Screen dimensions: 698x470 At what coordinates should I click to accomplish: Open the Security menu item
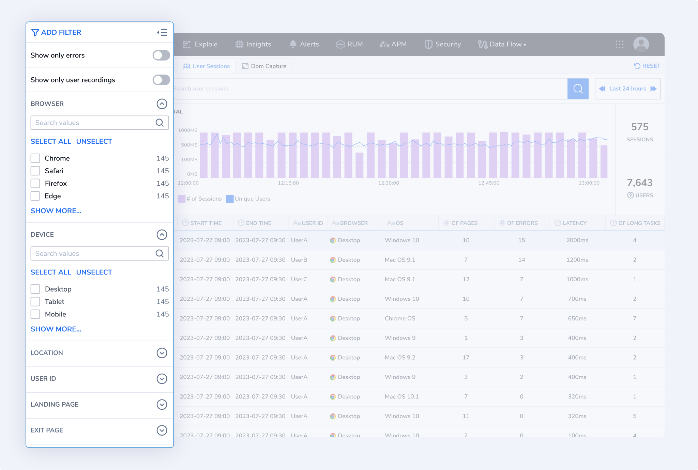[443, 44]
